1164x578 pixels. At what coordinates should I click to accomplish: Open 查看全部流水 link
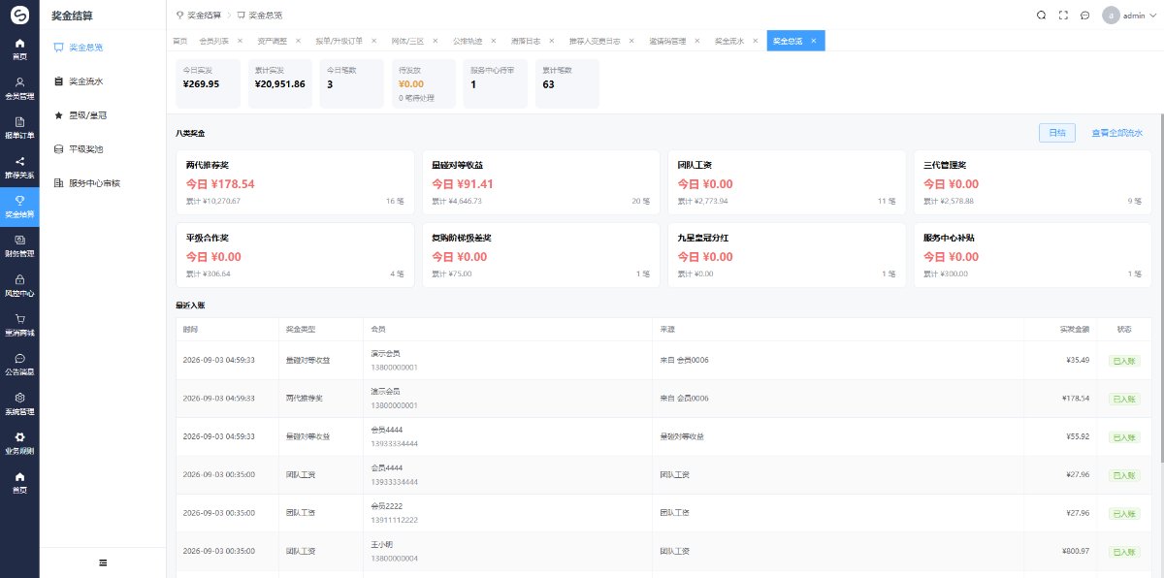click(1116, 133)
